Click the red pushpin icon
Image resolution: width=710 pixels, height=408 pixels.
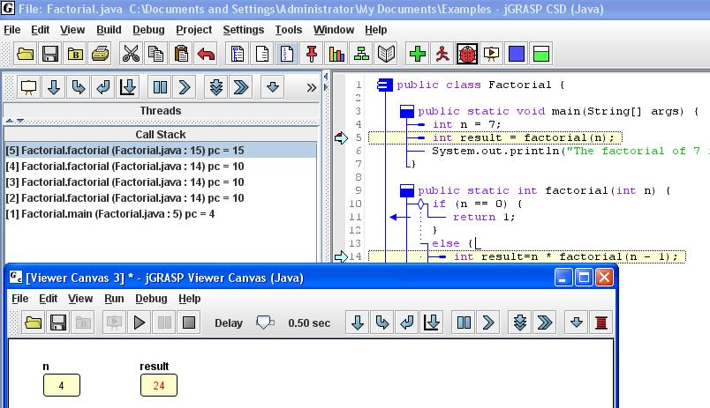point(312,54)
